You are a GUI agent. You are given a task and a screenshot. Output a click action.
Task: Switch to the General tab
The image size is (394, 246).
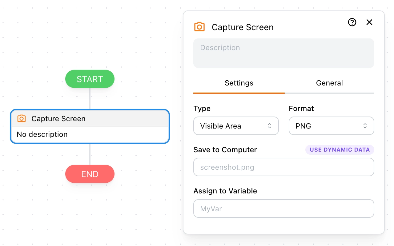pos(329,83)
